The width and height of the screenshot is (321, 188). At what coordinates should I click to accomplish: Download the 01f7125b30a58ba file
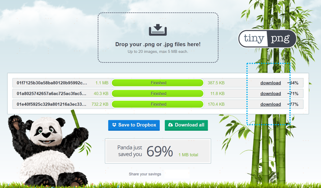[x=270, y=83]
